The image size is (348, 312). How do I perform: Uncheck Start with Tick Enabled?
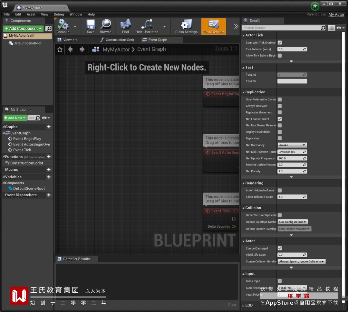point(280,43)
